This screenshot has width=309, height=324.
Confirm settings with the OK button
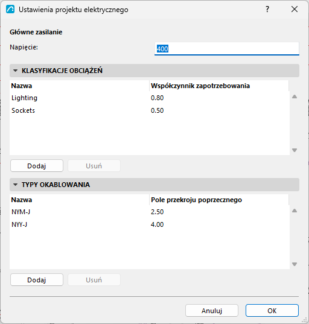pyautogui.click(x=272, y=311)
